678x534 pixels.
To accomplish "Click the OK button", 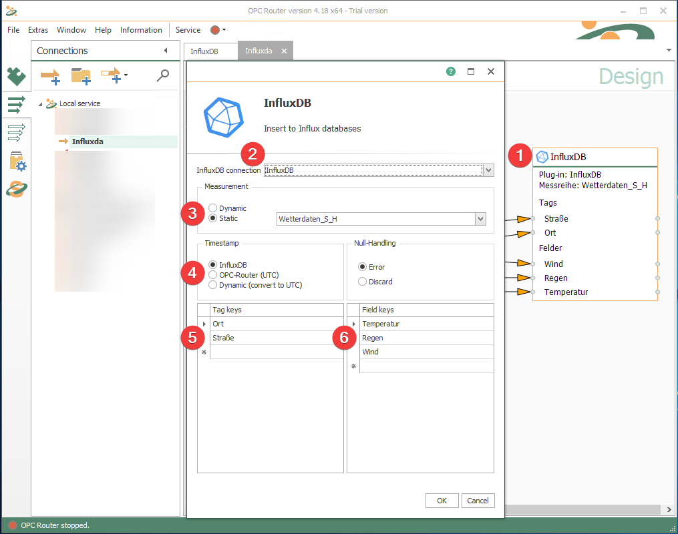I will coord(442,501).
